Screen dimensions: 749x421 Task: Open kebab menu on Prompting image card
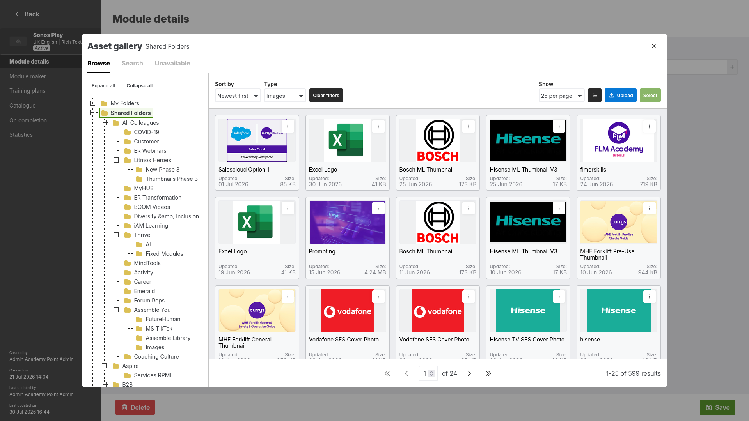378,209
